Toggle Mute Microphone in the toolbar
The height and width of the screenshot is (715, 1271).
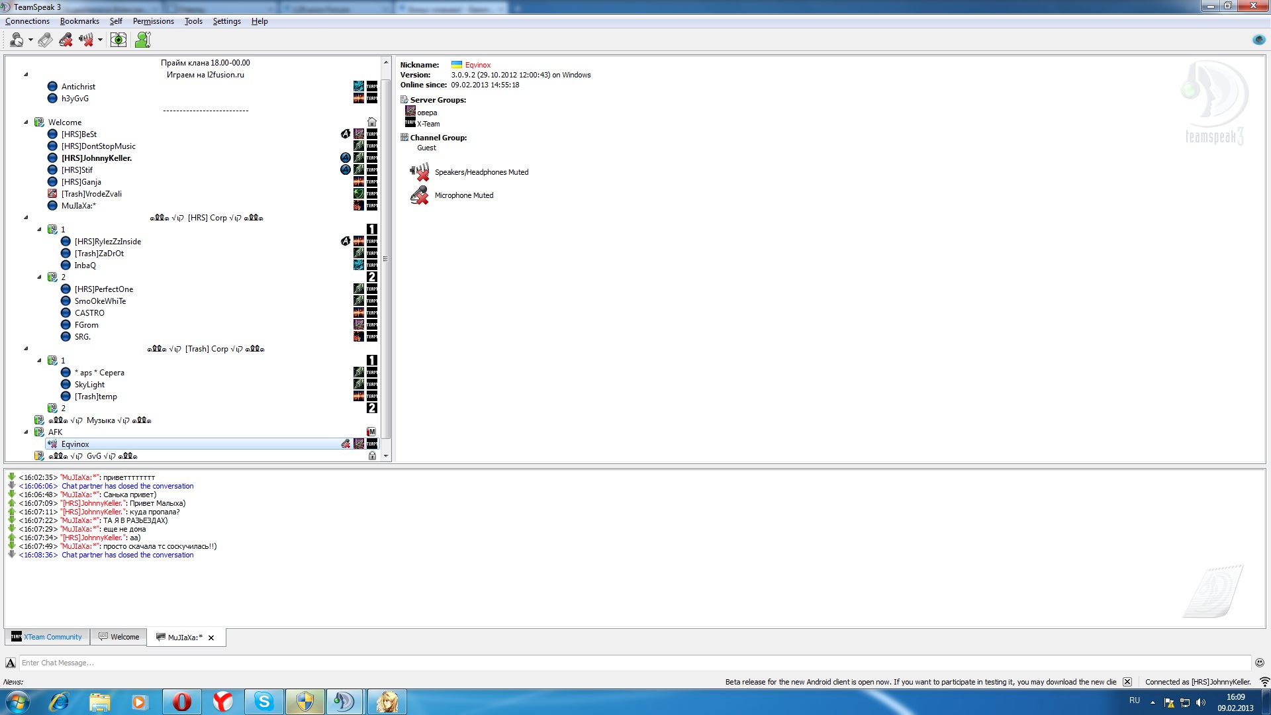point(66,40)
